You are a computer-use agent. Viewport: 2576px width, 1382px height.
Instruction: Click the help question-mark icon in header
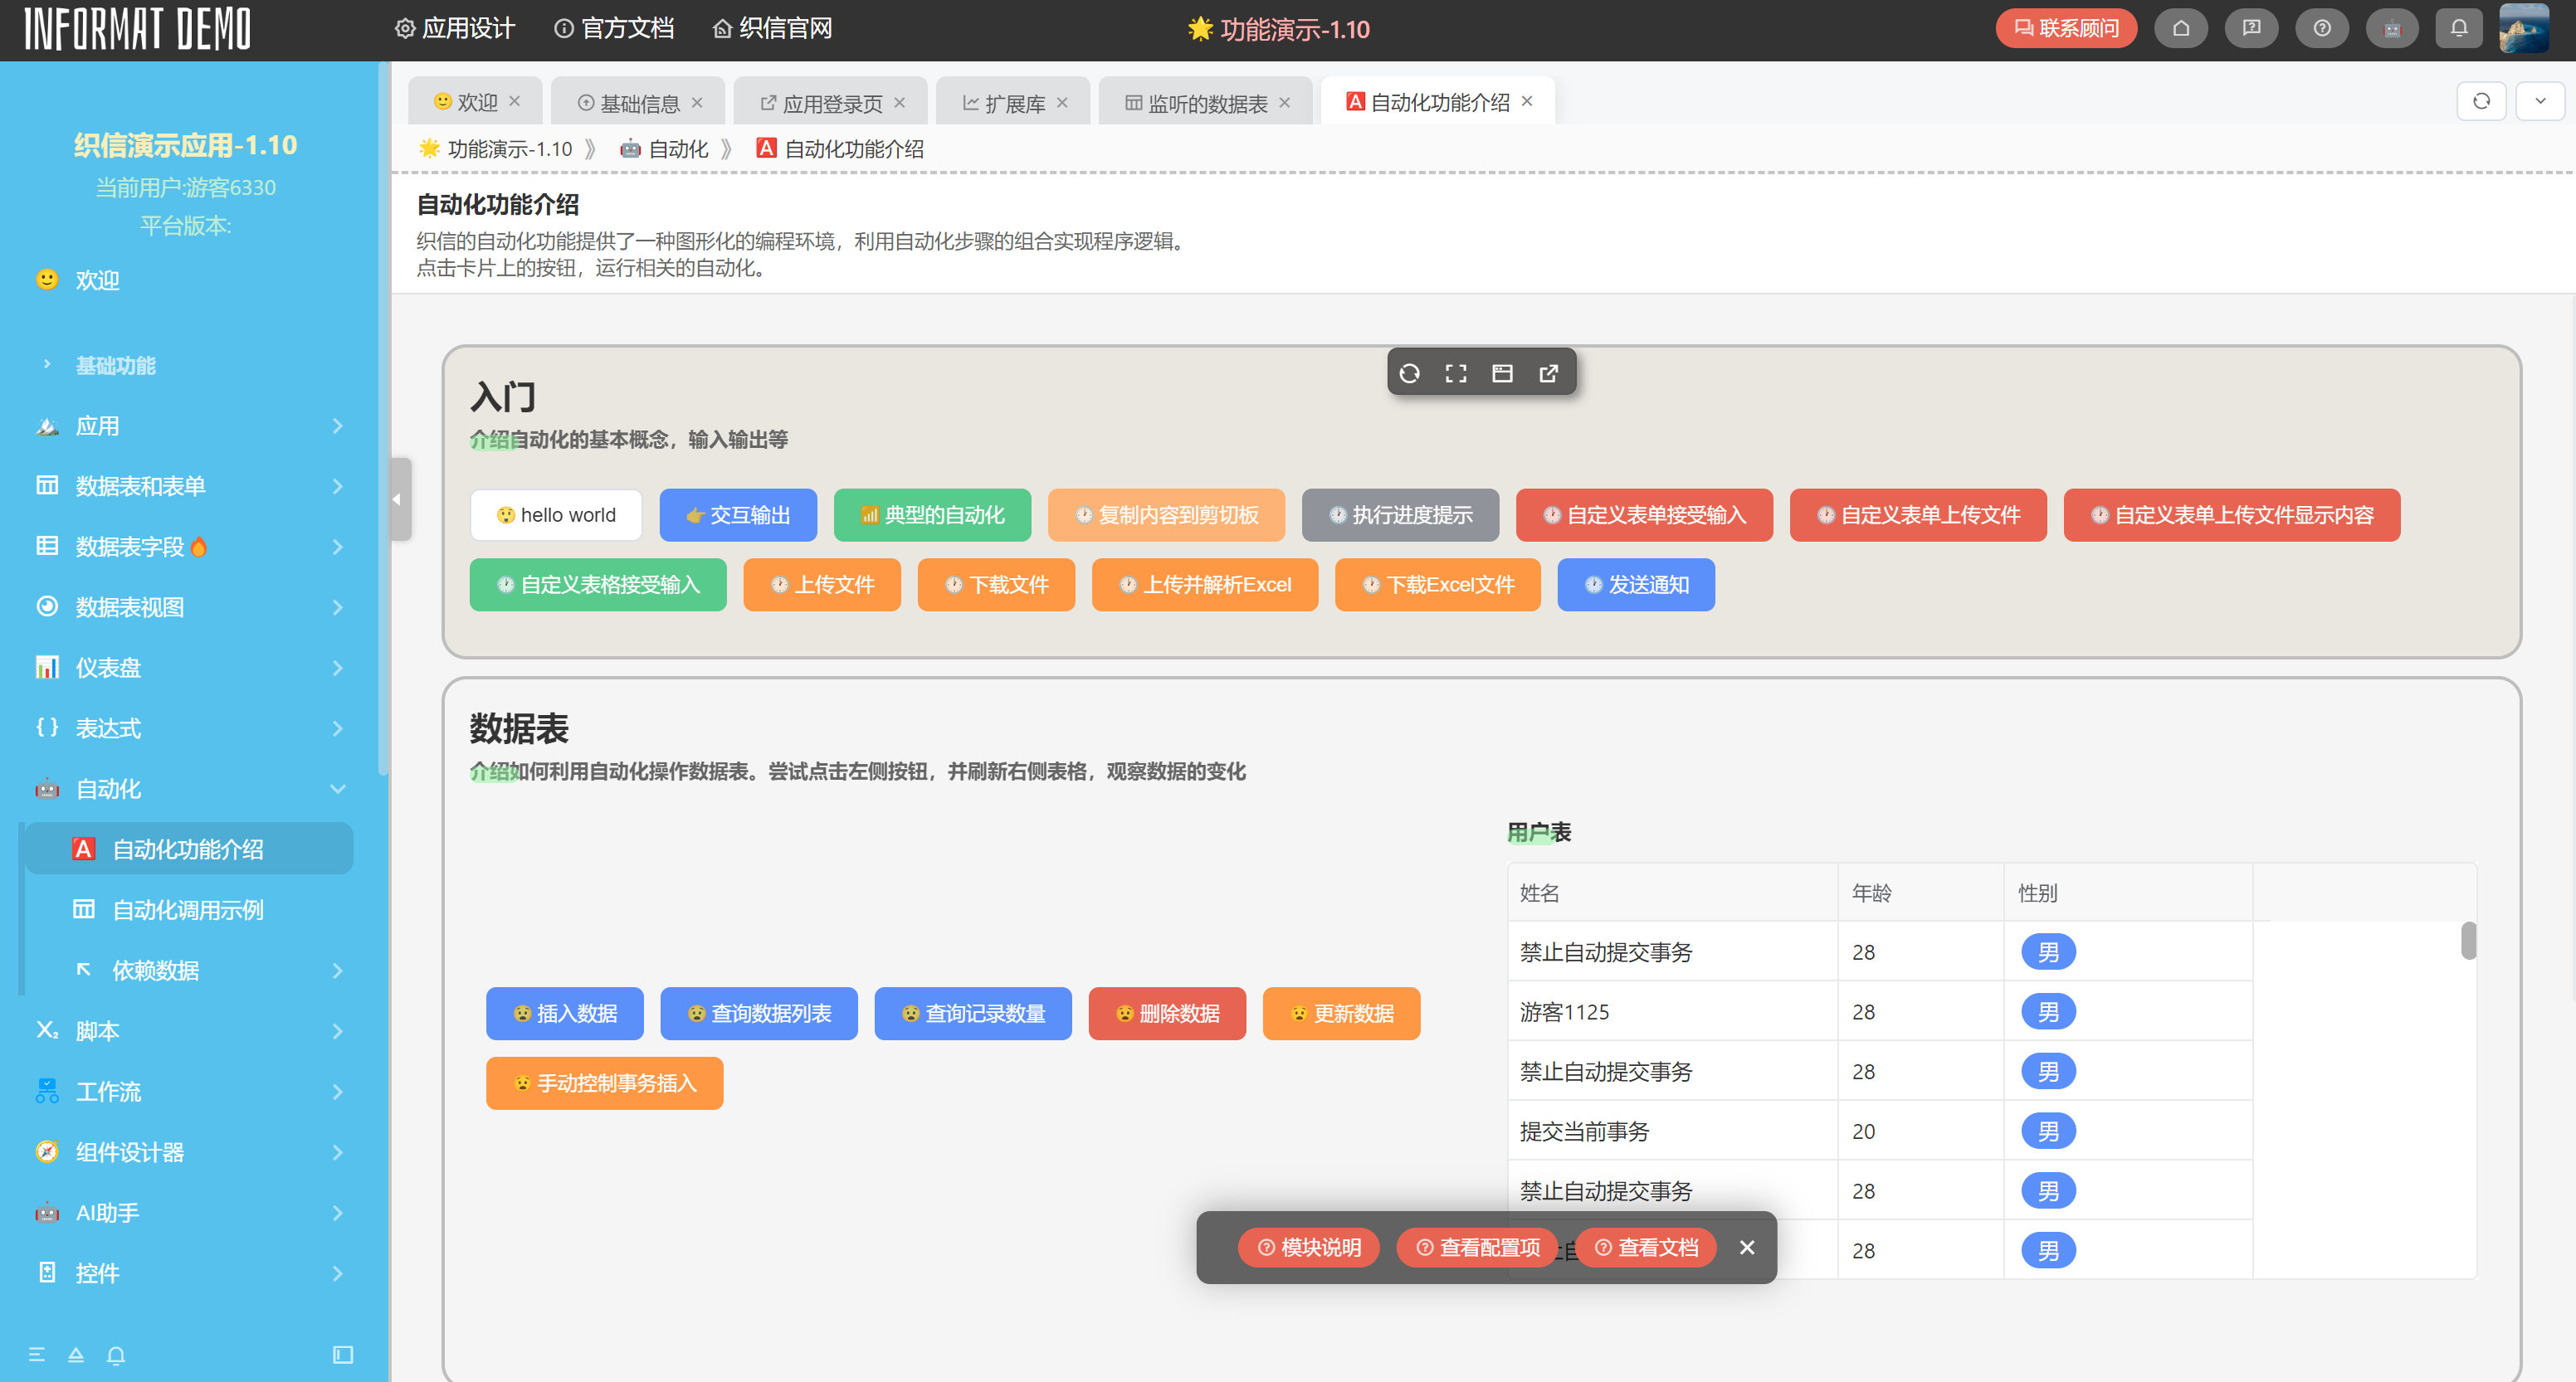2322,28
